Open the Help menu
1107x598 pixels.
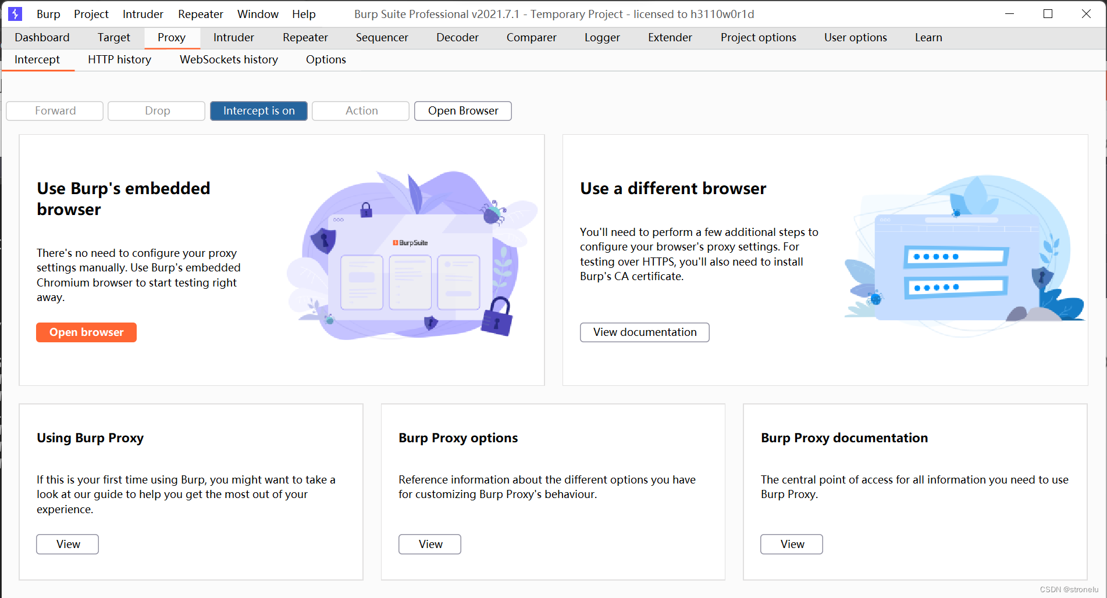click(x=304, y=14)
